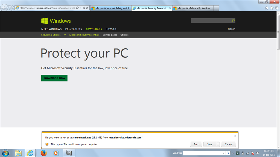The width and height of the screenshot is (280, 157).
Task: Close the Microsoft Security Essentials tab
Action: [170, 8]
